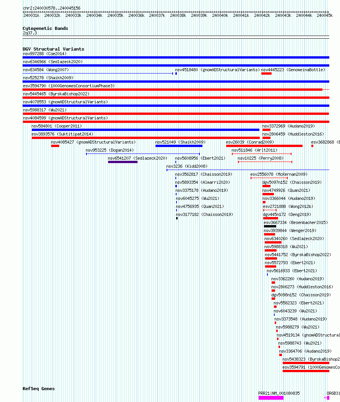Open nsv3562817 (Chaisson2019) variant
Screen dimensions: 340x402
(203, 174)
